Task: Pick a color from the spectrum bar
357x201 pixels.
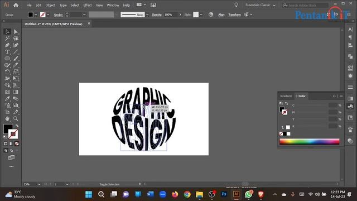Action: 310,141
